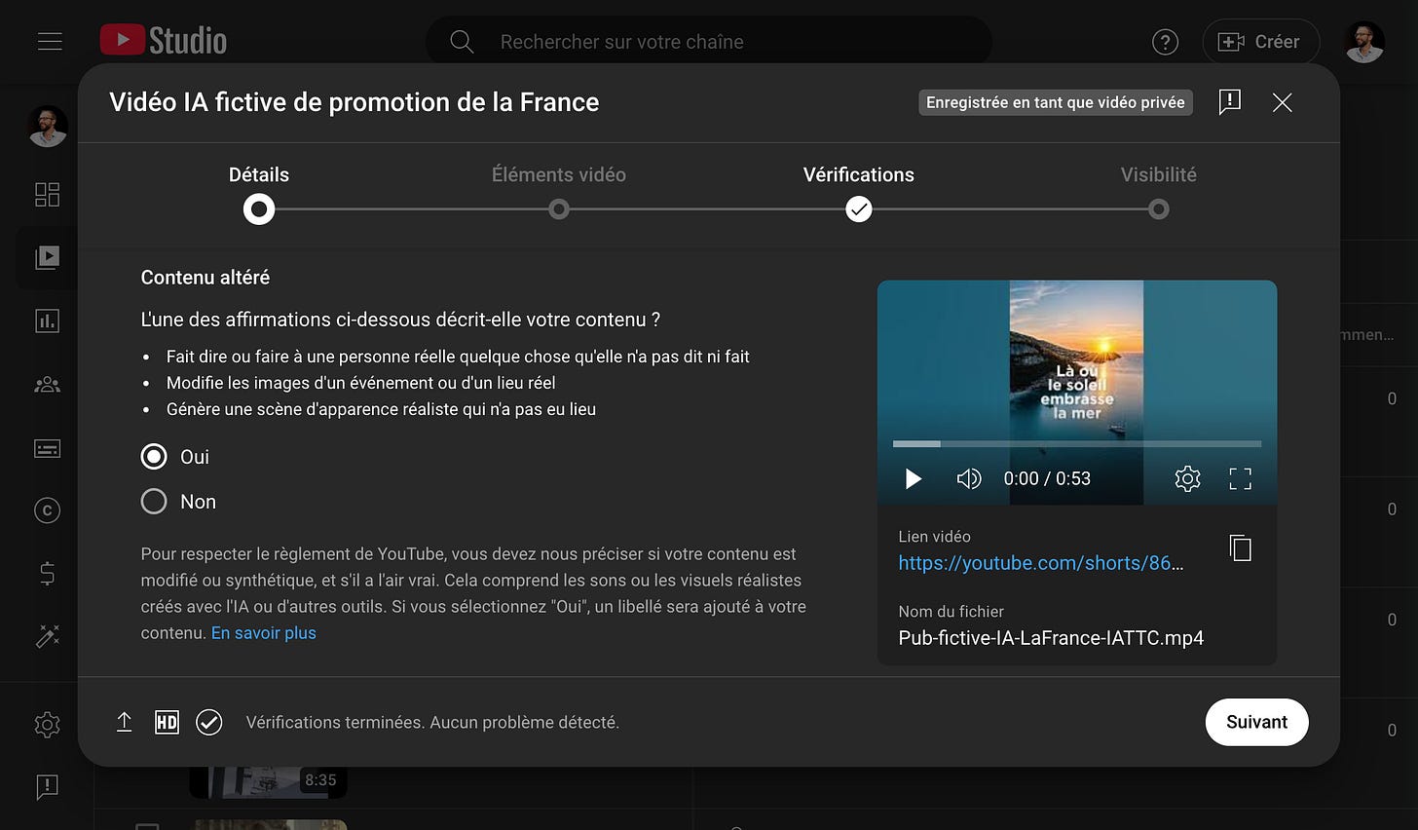Click the search magnifier icon
The image size is (1418, 830).
[462, 42]
